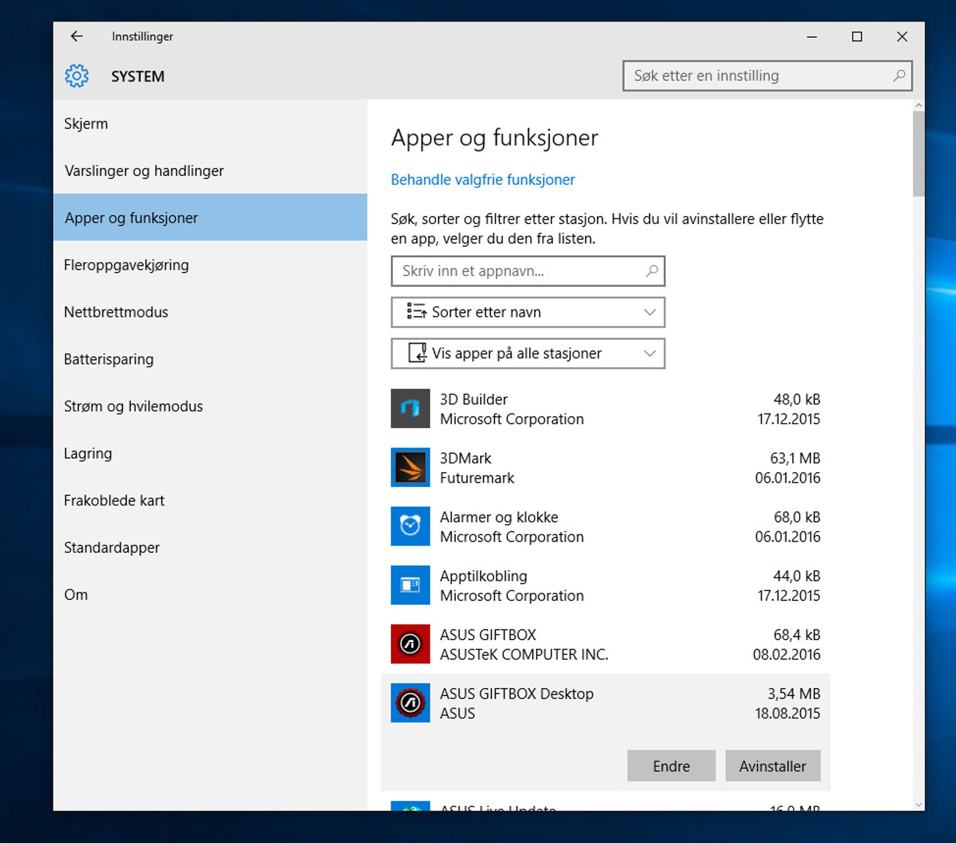This screenshot has width=956, height=843.
Task: Open Standardapper settings
Action: tap(210, 547)
